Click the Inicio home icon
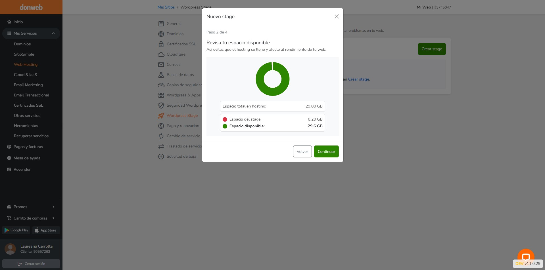This screenshot has height=270, width=545. 9,22
